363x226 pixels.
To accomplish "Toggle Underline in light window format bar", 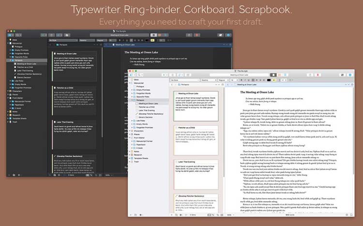I will tap(248, 80).
